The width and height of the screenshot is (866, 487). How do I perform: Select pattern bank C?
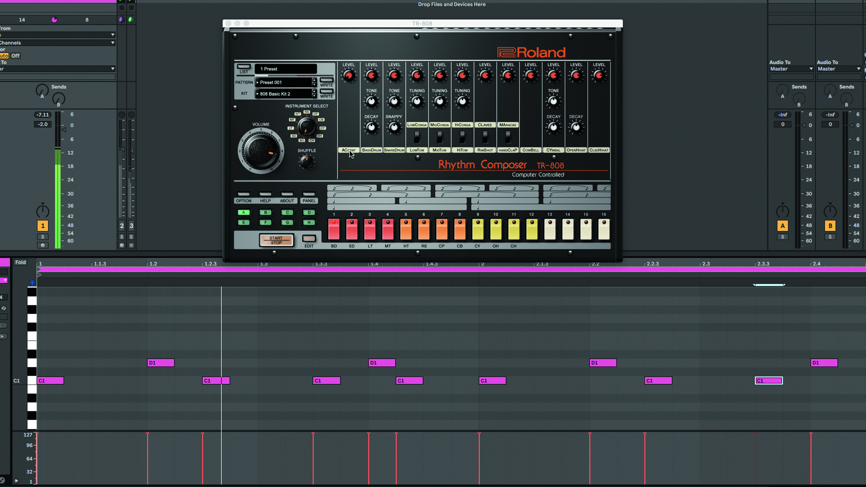(287, 212)
